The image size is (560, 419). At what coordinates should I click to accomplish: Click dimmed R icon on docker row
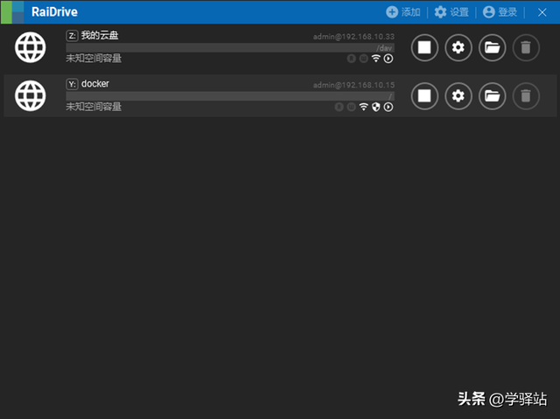339,107
